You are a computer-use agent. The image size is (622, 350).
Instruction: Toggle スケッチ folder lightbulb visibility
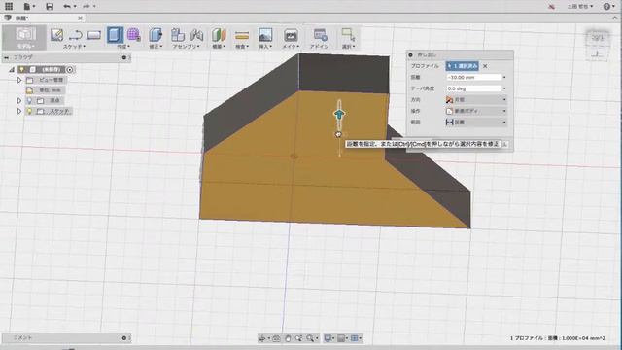point(29,111)
